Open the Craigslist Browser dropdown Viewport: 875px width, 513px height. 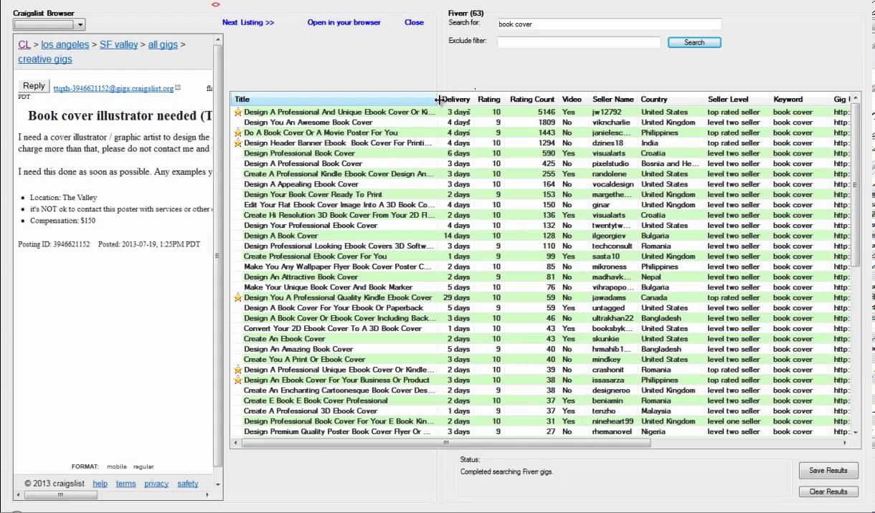point(49,24)
